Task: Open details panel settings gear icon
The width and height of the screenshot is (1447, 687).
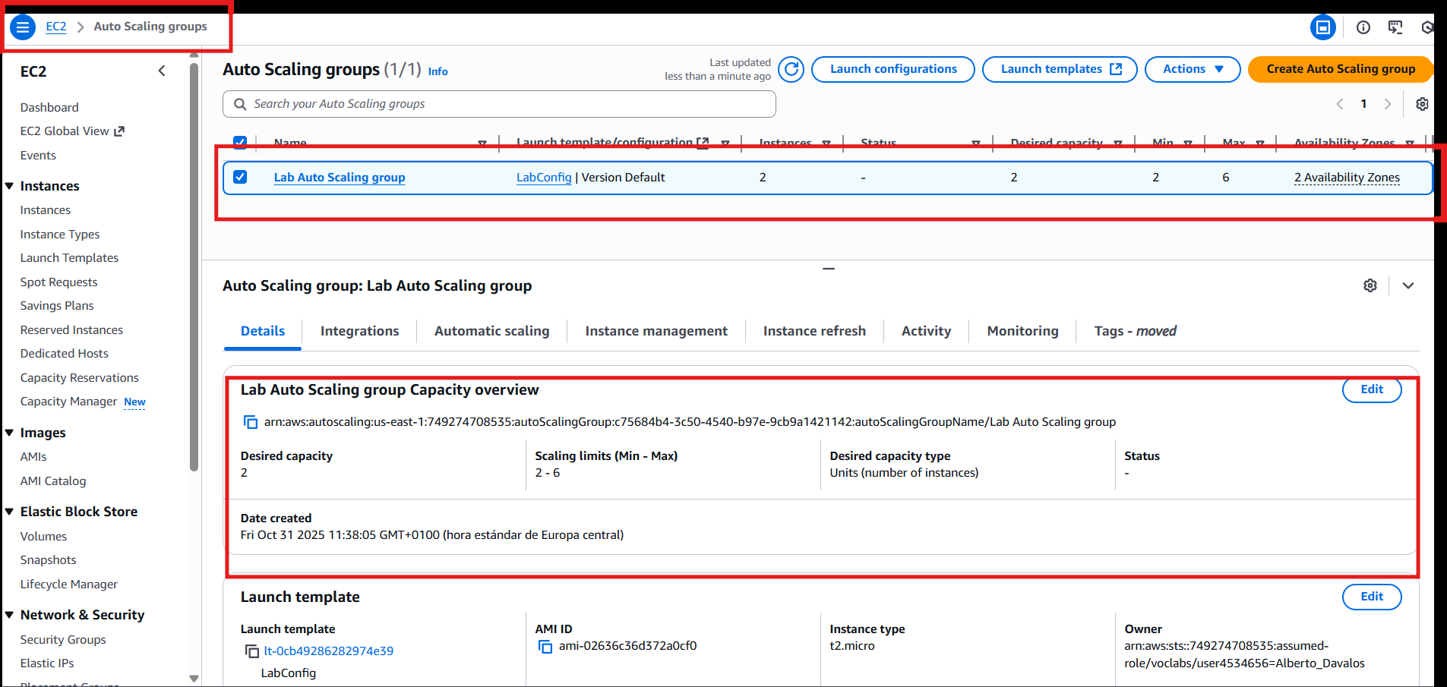Action: click(1370, 285)
